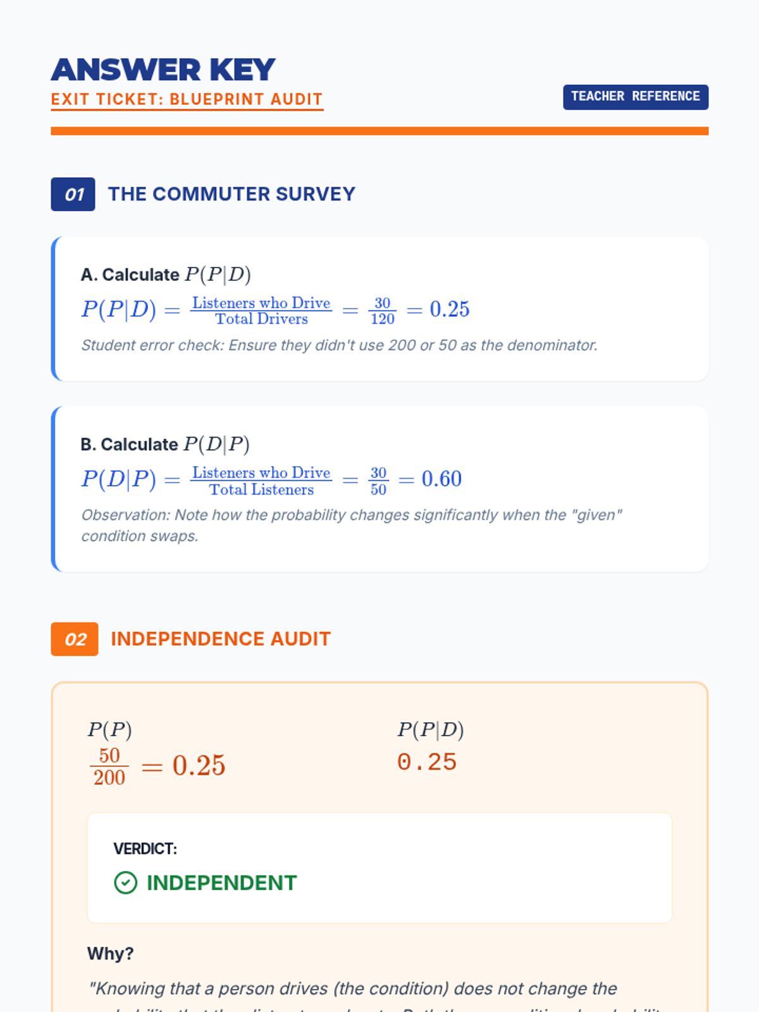Click the 'Why?' heading
Screen dimensions: 759x1012
pyautogui.click(x=111, y=953)
